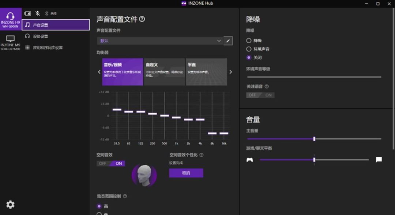Click the pencil edit profile icon
Screen dimensions: 395x215
click(x=228, y=41)
